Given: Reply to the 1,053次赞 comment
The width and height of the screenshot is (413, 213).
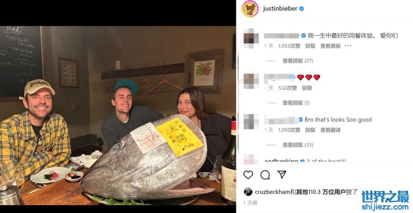Looking at the screenshot, I should (310, 46).
